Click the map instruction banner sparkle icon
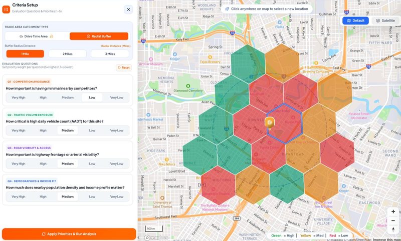Screen dimensions: 401x241 [x=227, y=9]
